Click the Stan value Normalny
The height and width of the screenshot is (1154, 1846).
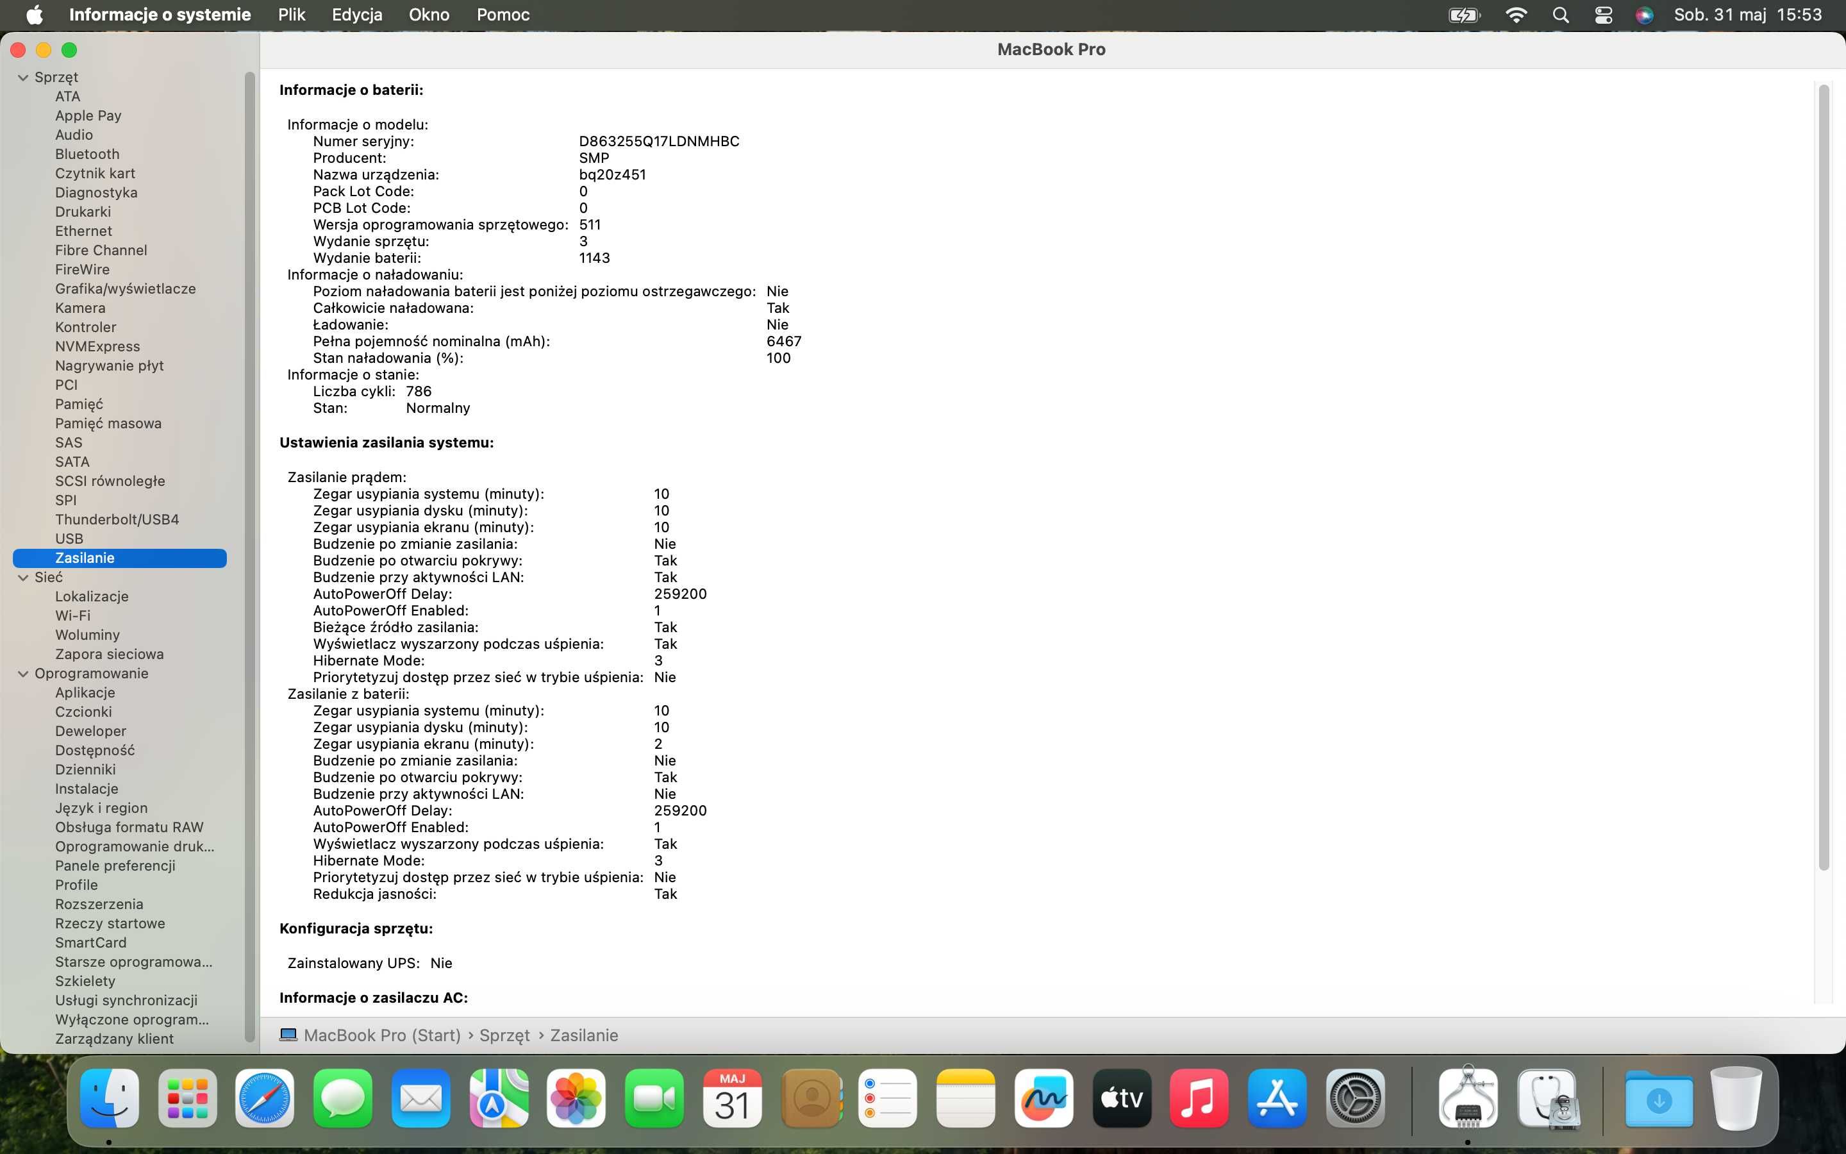[438, 408]
